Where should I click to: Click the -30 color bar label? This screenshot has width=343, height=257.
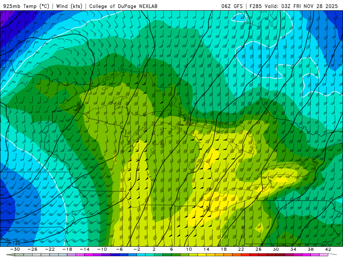click(15, 249)
